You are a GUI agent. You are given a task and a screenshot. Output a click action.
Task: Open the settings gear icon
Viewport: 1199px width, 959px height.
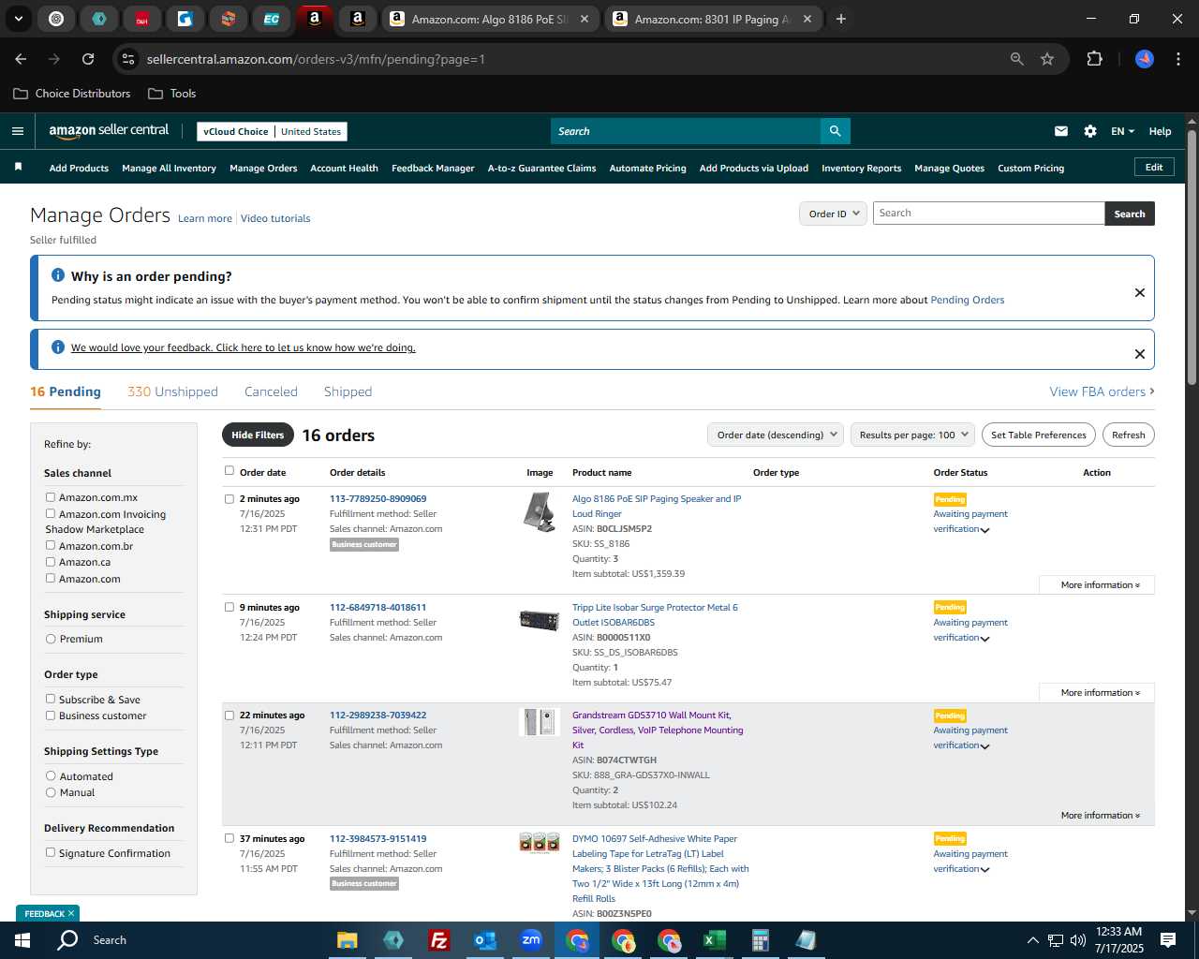click(1090, 131)
